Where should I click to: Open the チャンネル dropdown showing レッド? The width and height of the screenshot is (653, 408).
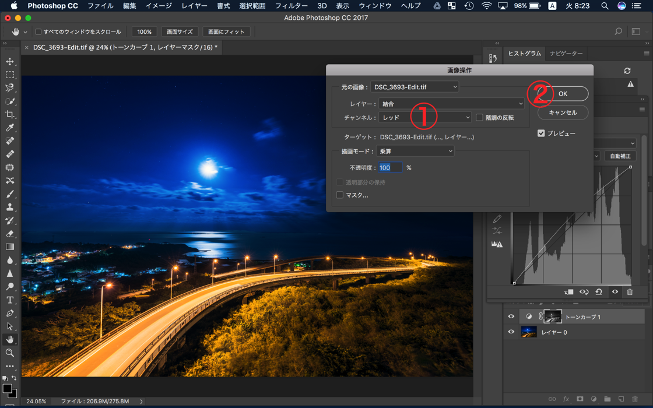(425, 118)
